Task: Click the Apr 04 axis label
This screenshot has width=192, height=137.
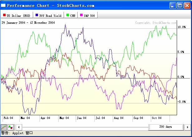Action: [46, 118]
